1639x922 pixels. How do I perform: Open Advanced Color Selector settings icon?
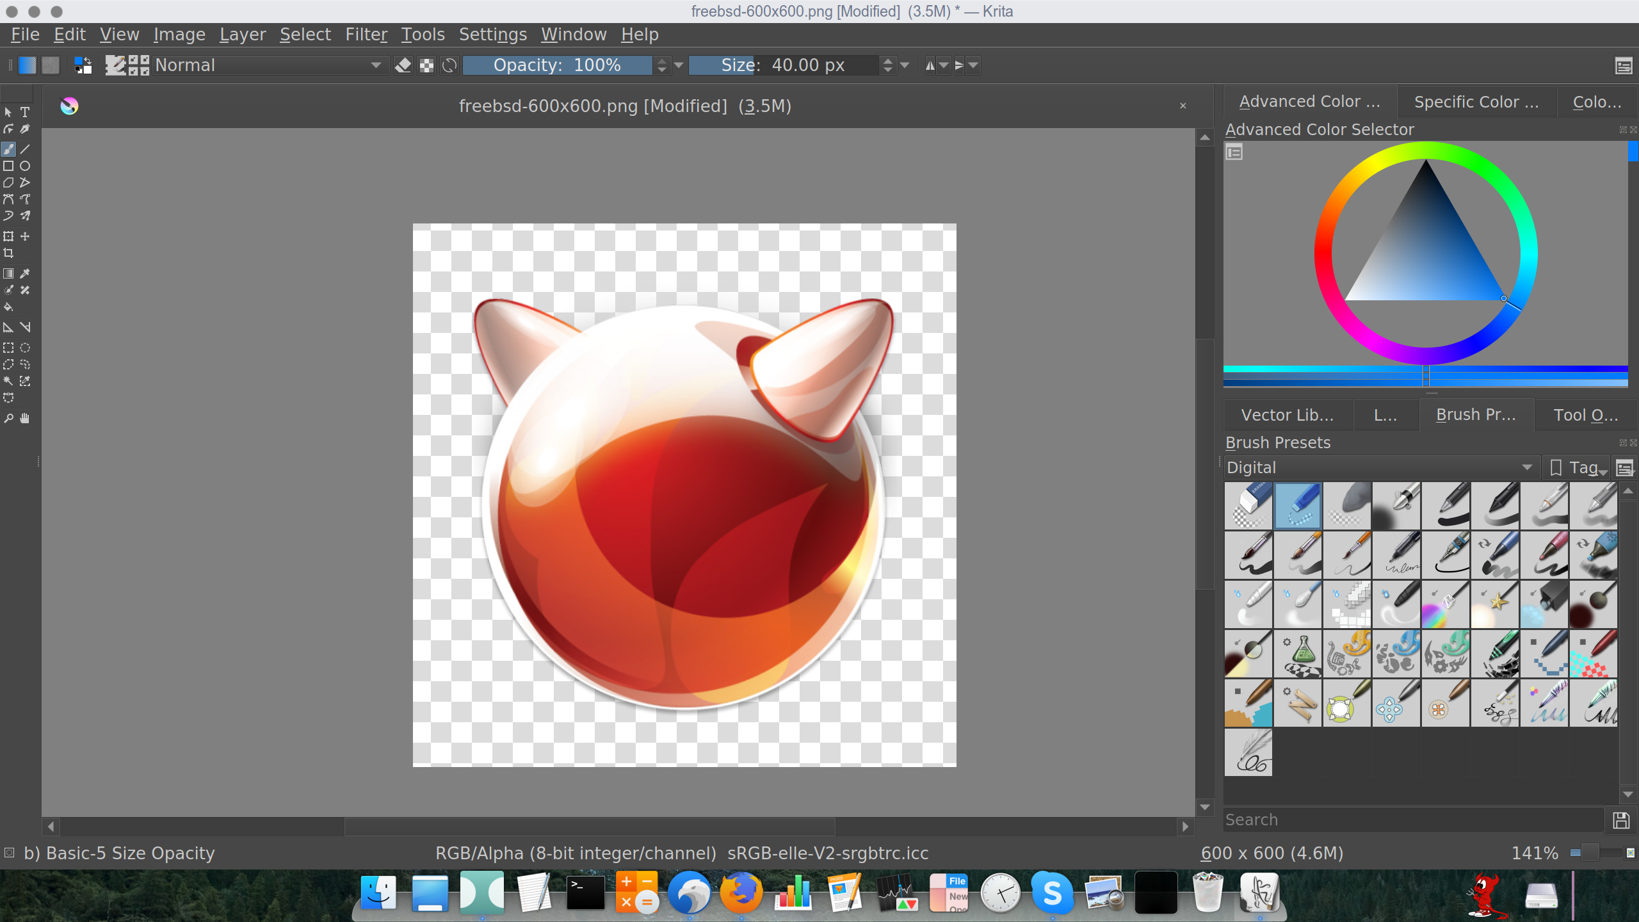tap(1234, 152)
